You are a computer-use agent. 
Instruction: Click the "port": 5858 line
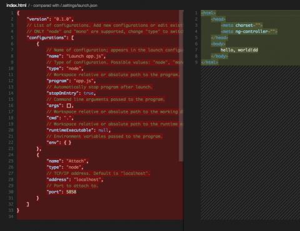(61, 192)
